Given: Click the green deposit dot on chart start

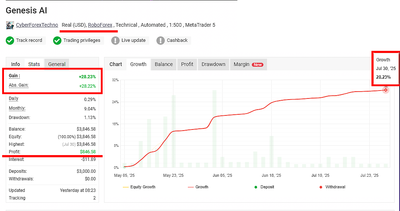Looking at the screenshot, I should tap(125, 167).
